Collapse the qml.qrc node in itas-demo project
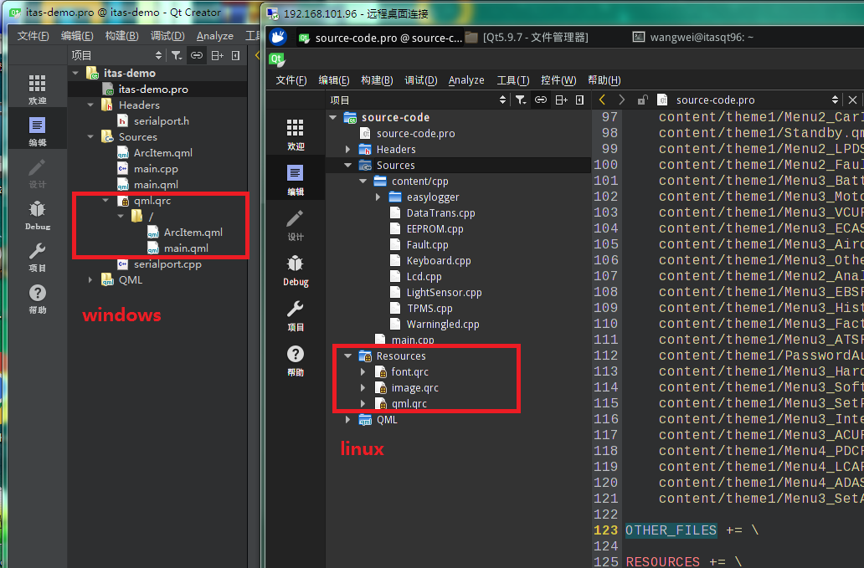 pos(105,201)
